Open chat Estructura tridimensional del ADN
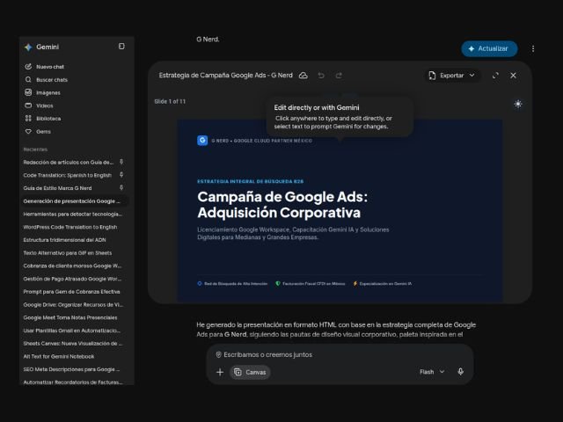The height and width of the screenshot is (422, 563). pyautogui.click(x=64, y=240)
